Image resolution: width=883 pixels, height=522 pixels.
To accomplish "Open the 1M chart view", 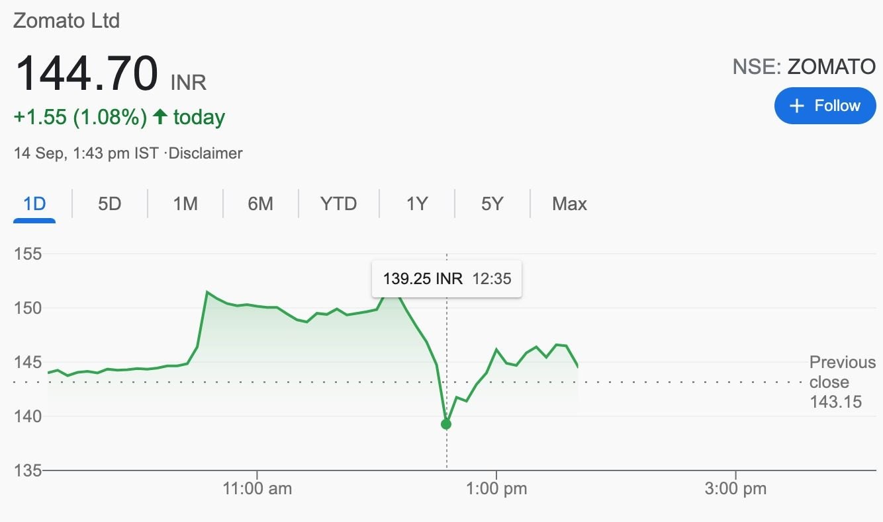I will point(185,204).
